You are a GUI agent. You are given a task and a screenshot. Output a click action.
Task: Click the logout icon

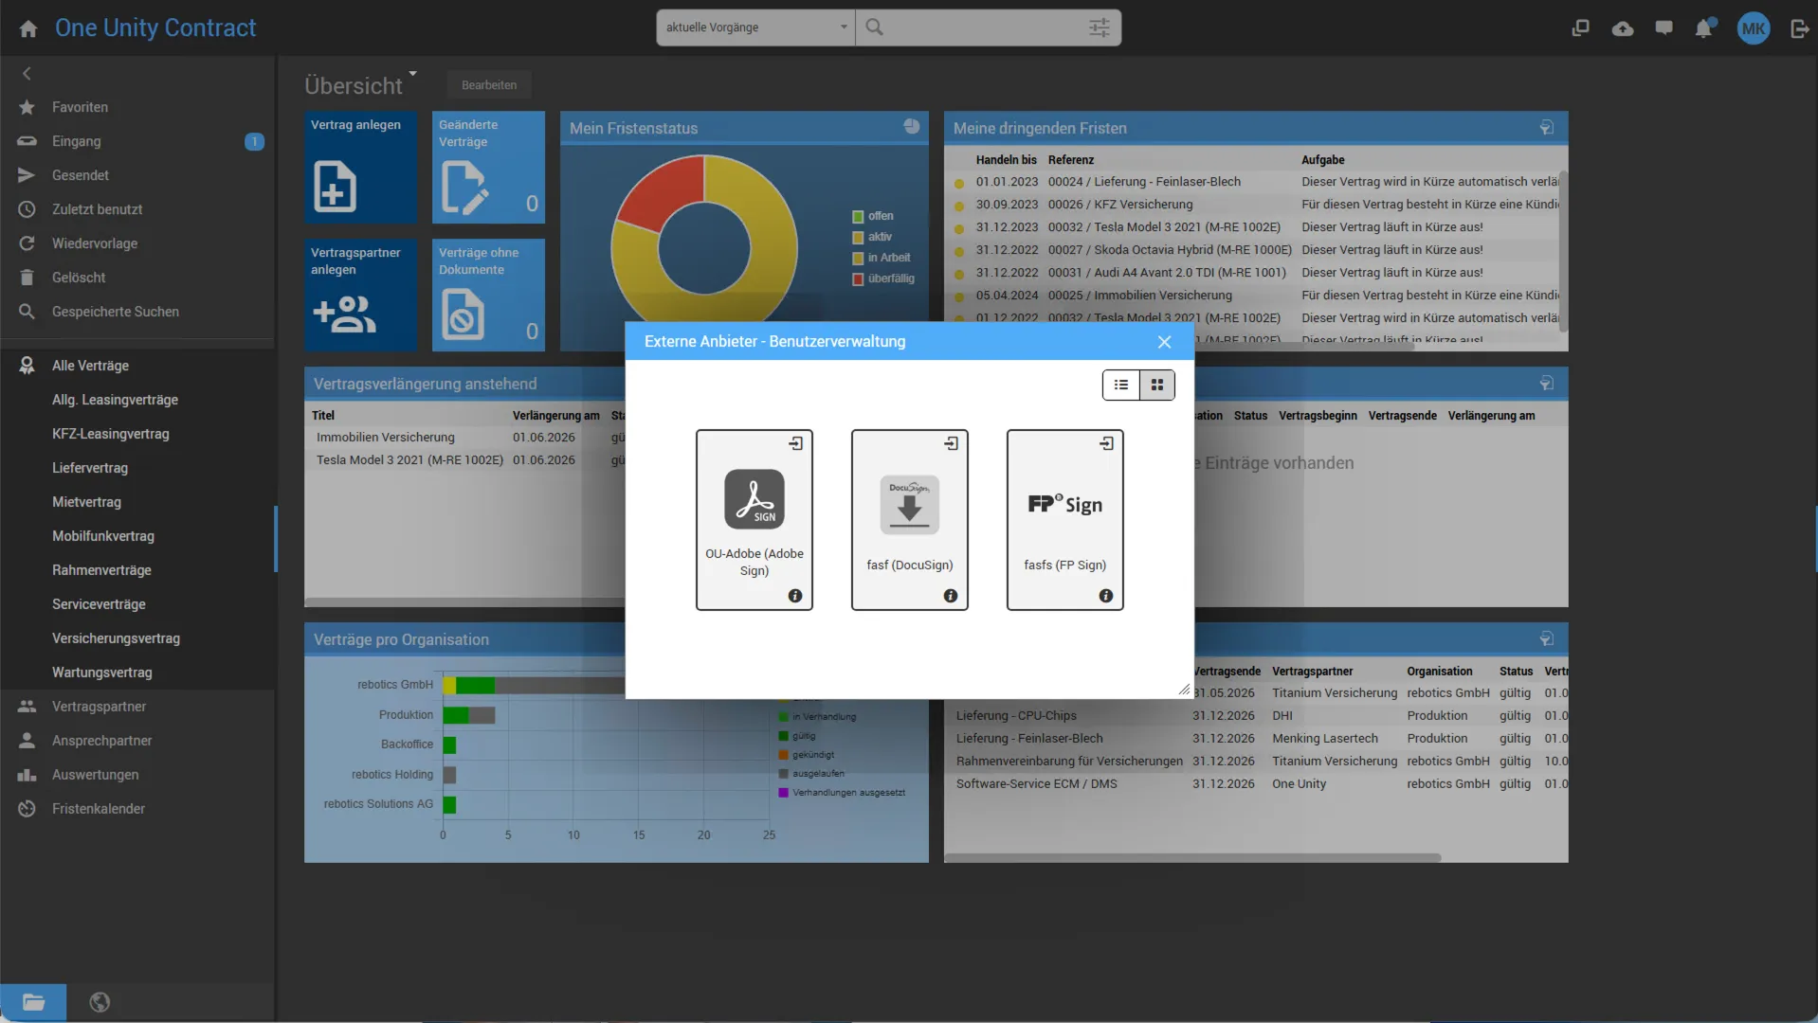(x=1799, y=28)
